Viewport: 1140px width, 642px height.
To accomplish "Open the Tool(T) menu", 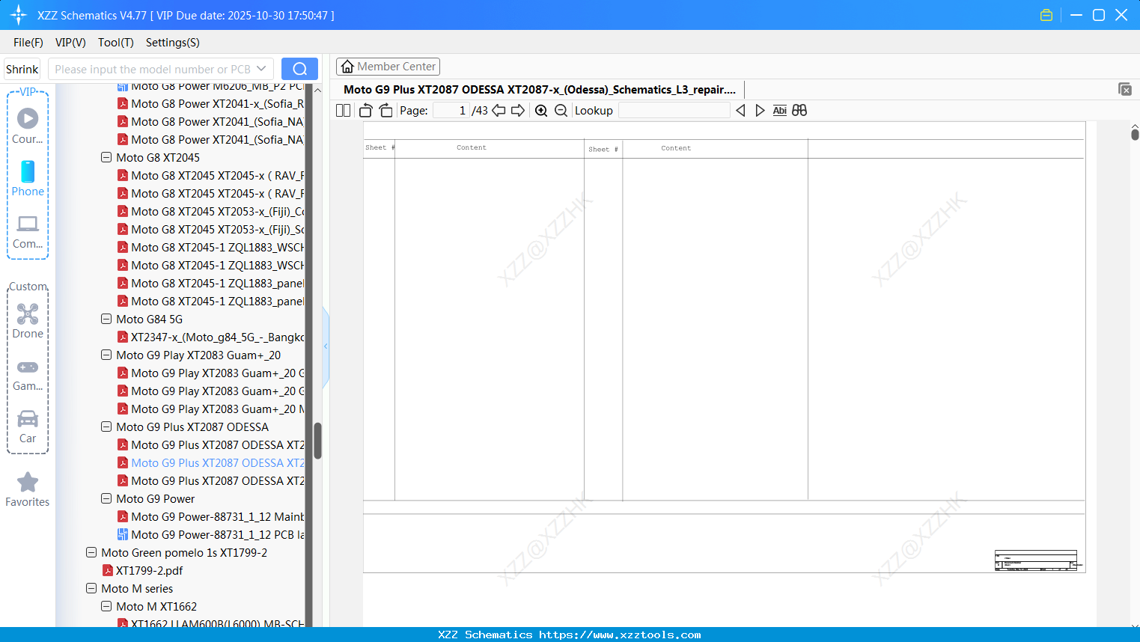I will click(x=116, y=43).
